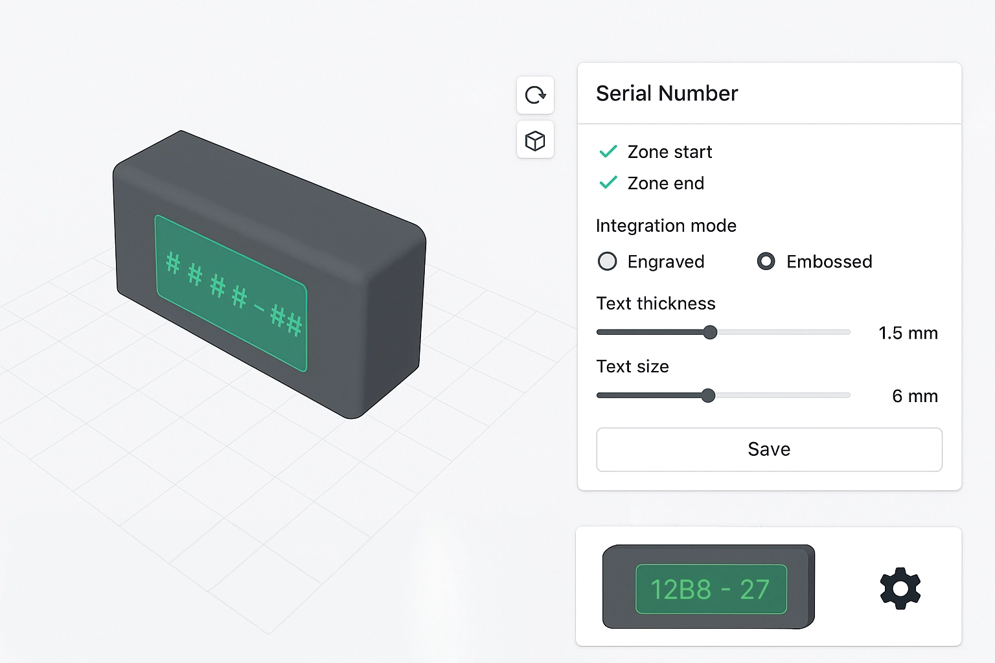
Task: Select the Embossed radio button
Action: (x=766, y=262)
